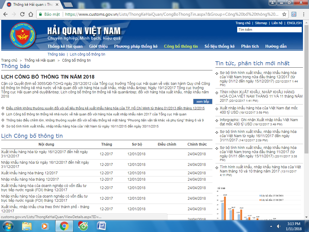Viewport: 309px width, 232px height.
Task: Click the Windows Start button
Action: tap(8, 226)
